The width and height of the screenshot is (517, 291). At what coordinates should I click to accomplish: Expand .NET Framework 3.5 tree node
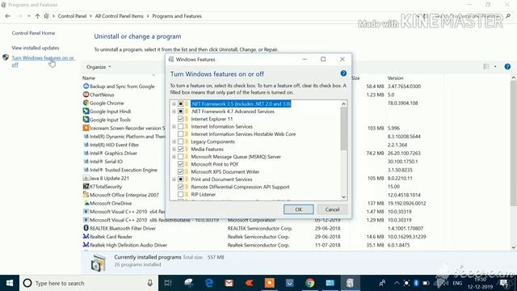click(174, 104)
